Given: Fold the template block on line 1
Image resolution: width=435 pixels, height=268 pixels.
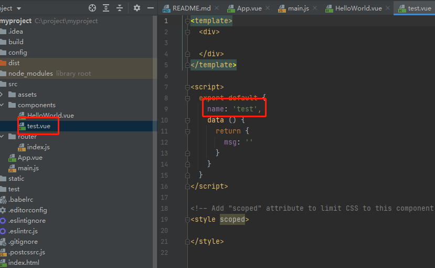Looking at the screenshot, I should pos(187,21).
